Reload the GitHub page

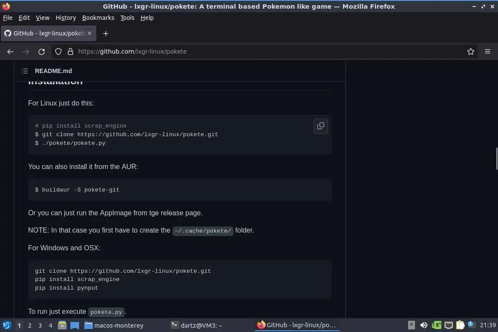[x=41, y=51]
